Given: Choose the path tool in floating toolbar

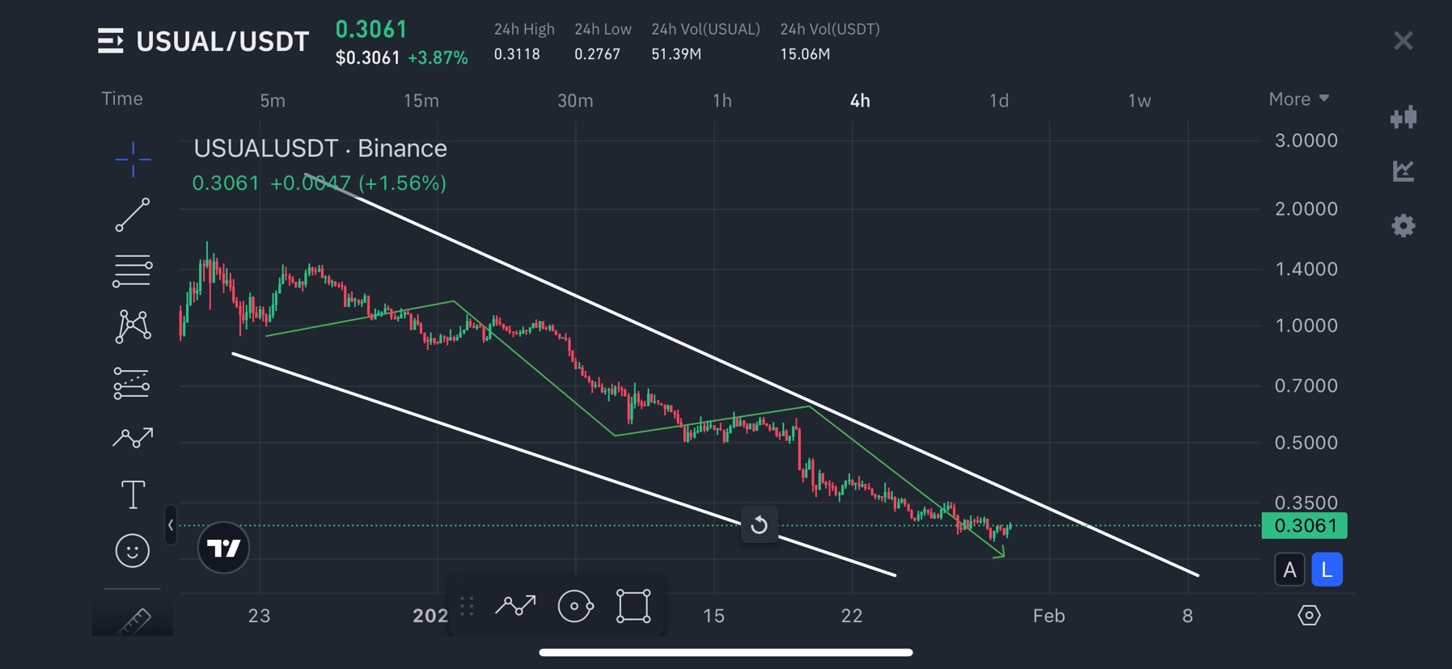Looking at the screenshot, I should coord(516,605).
